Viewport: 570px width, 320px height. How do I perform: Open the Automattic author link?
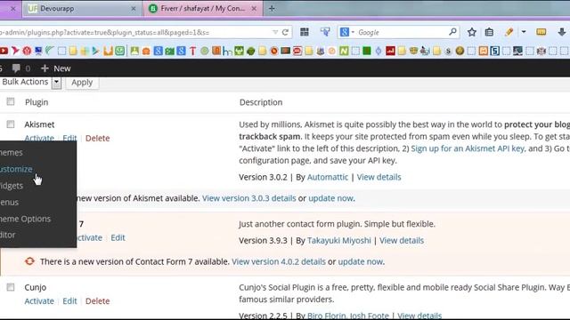tap(328, 177)
